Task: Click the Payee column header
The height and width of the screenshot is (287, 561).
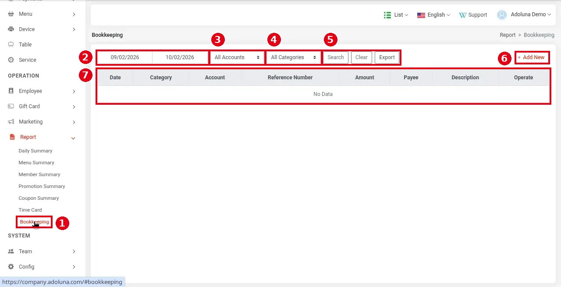Action: coord(411,78)
